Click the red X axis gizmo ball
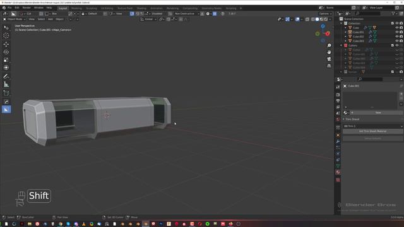This screenshot has height=227, width=404. 328,33
